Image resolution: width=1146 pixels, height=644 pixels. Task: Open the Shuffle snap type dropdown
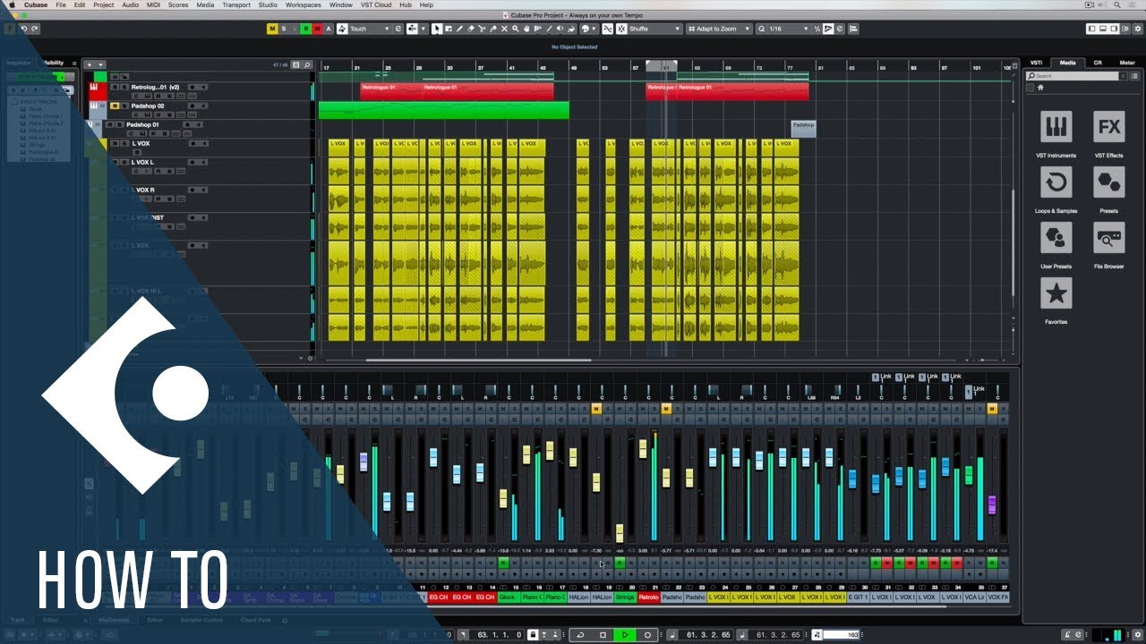[654, 29]
